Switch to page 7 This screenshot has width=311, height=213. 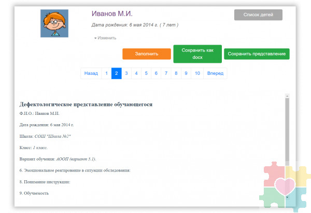(166, 74)
